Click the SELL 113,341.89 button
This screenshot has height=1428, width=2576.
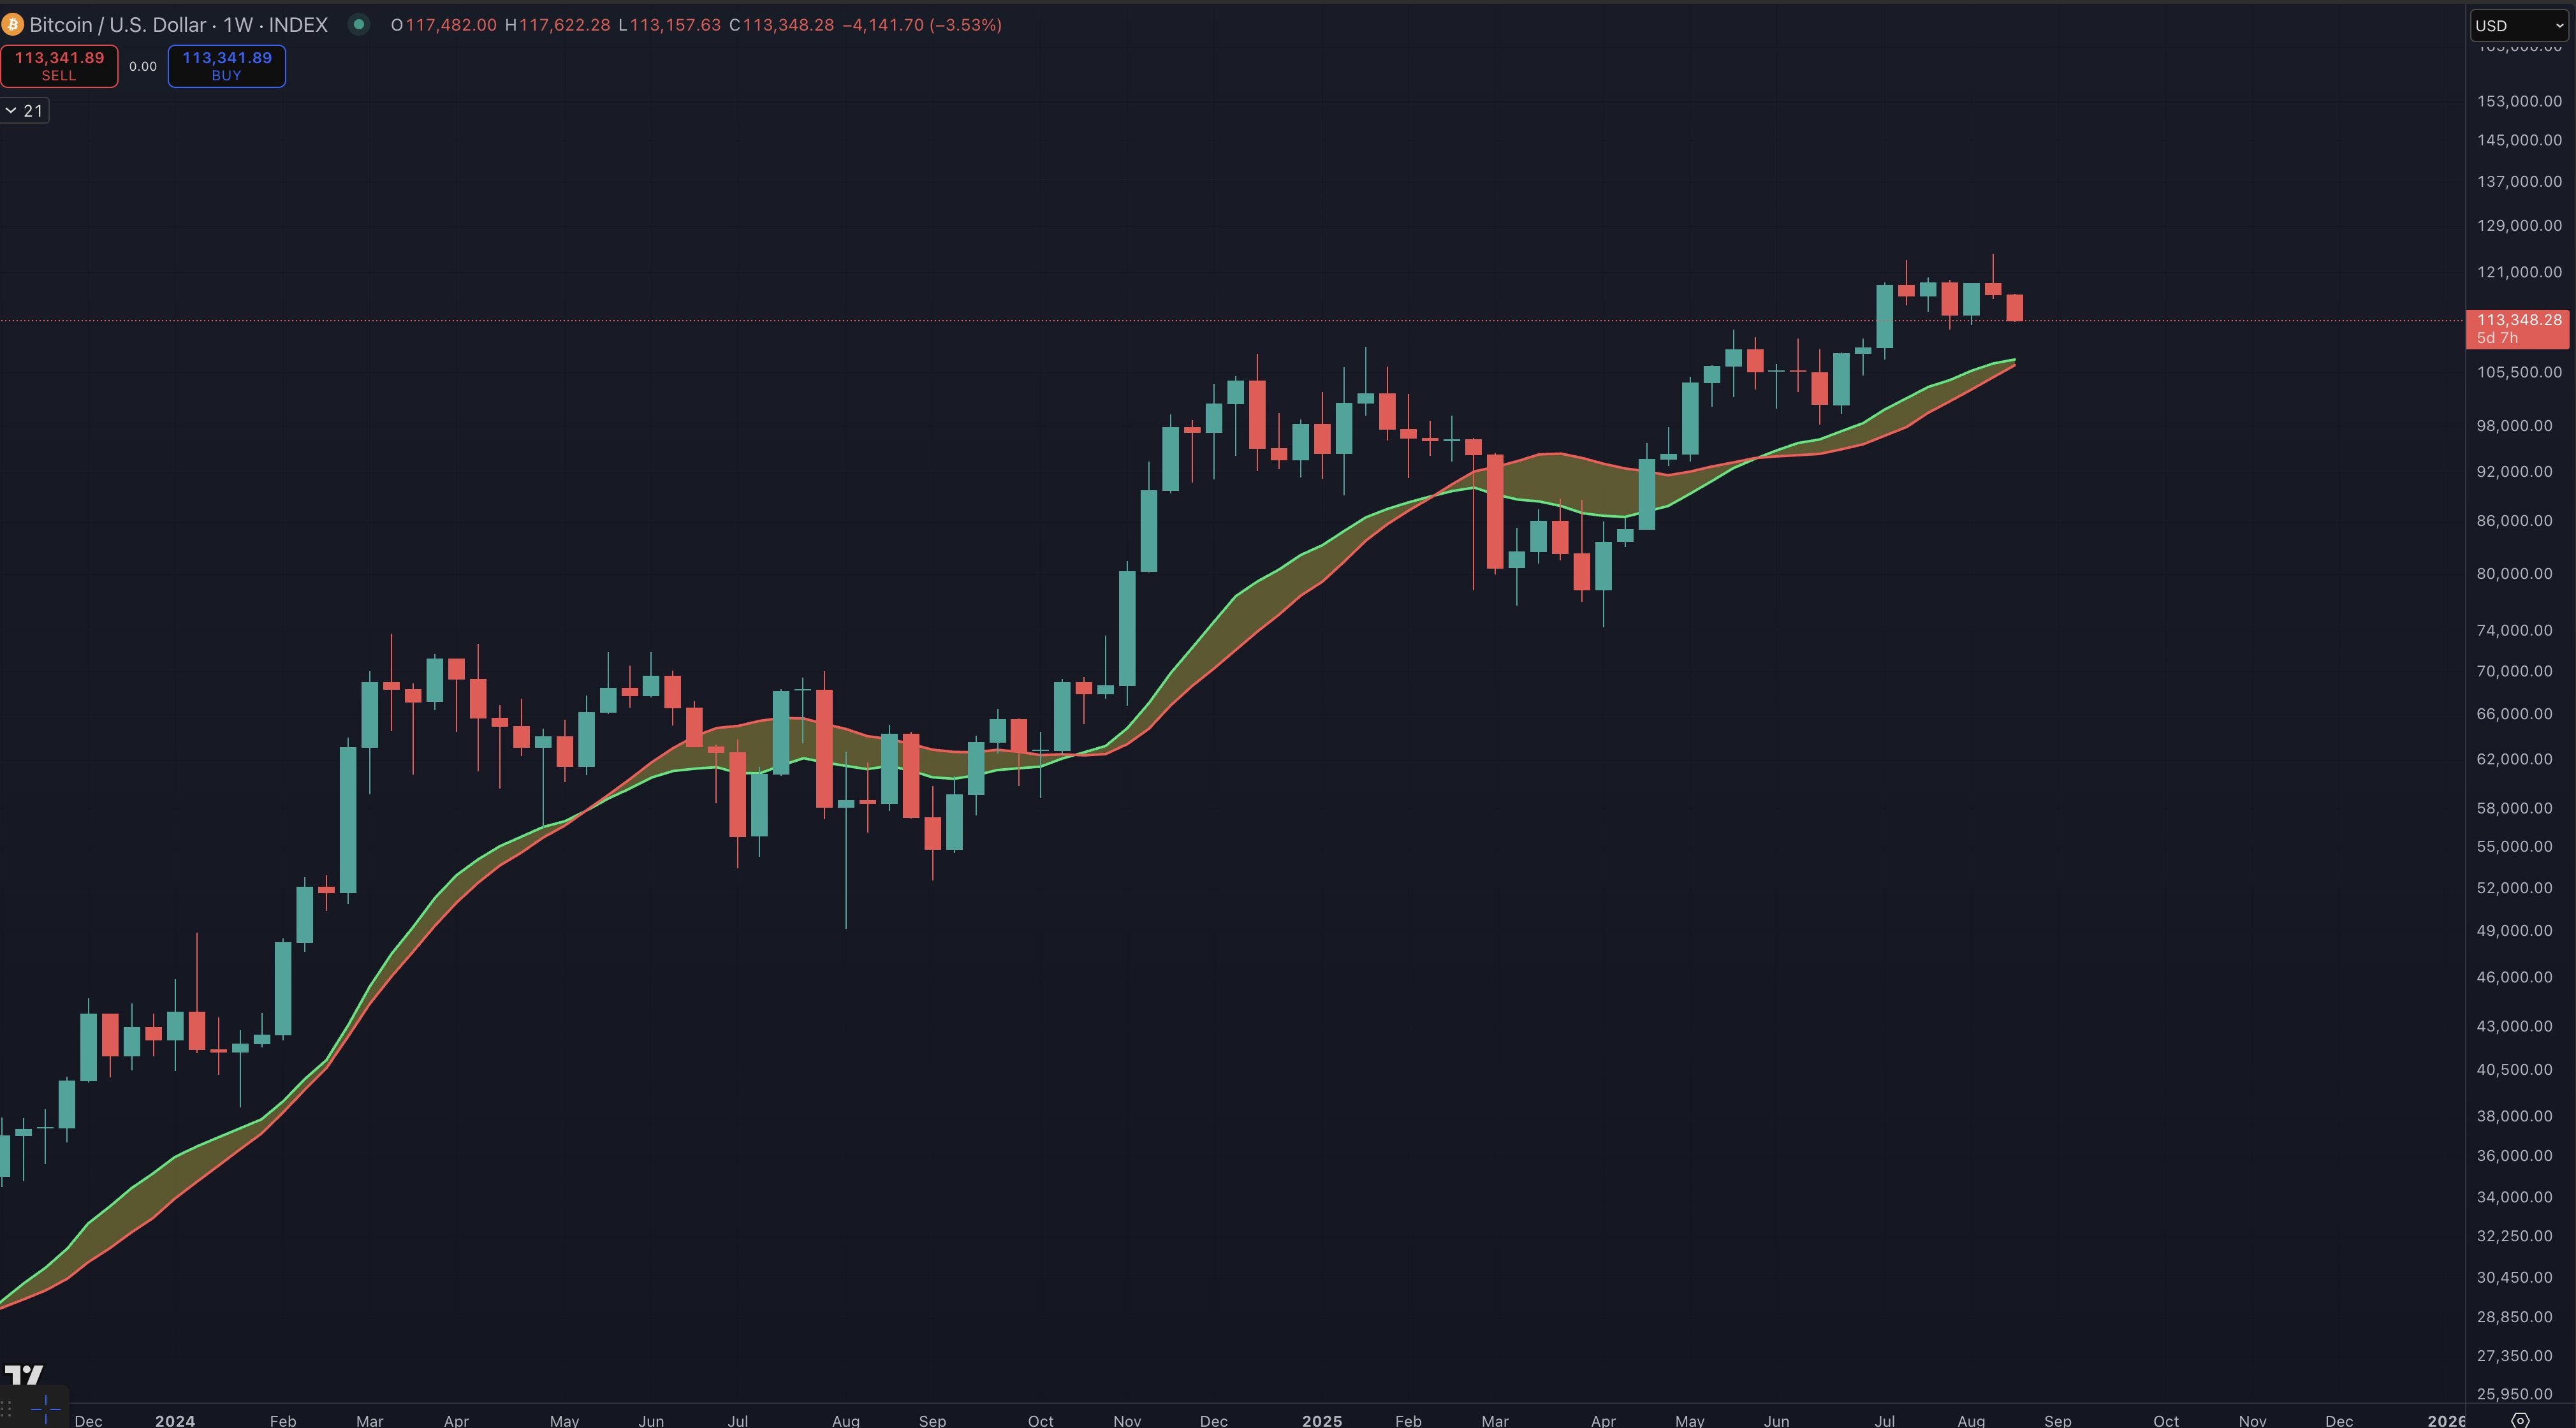coord(59,66)
